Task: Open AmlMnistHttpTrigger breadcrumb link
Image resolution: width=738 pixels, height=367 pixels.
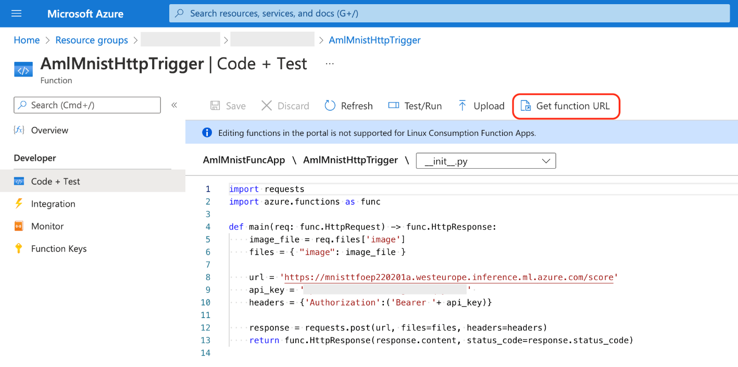Action: (x=374, y=40)
